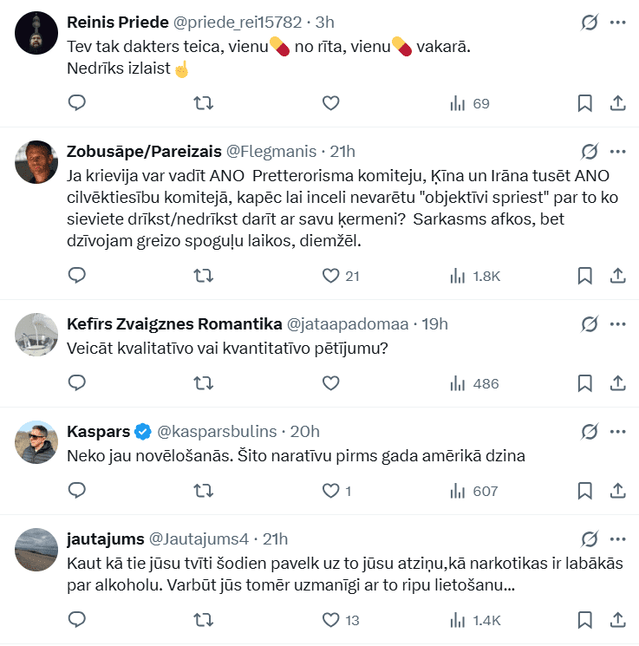Retweet the Zobusāpe/Pareizais post
The image size is (639, 646).
point(203,276)
